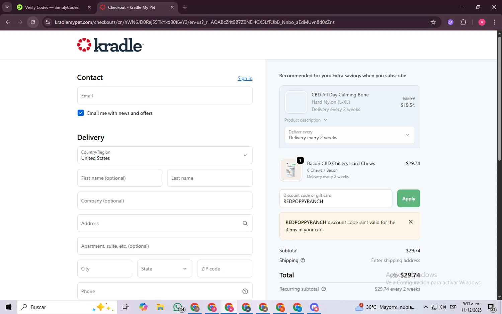Click the CBD Calming Bone thumbnail
This screenshot has width=502, height=314.
tap(296, 102)
